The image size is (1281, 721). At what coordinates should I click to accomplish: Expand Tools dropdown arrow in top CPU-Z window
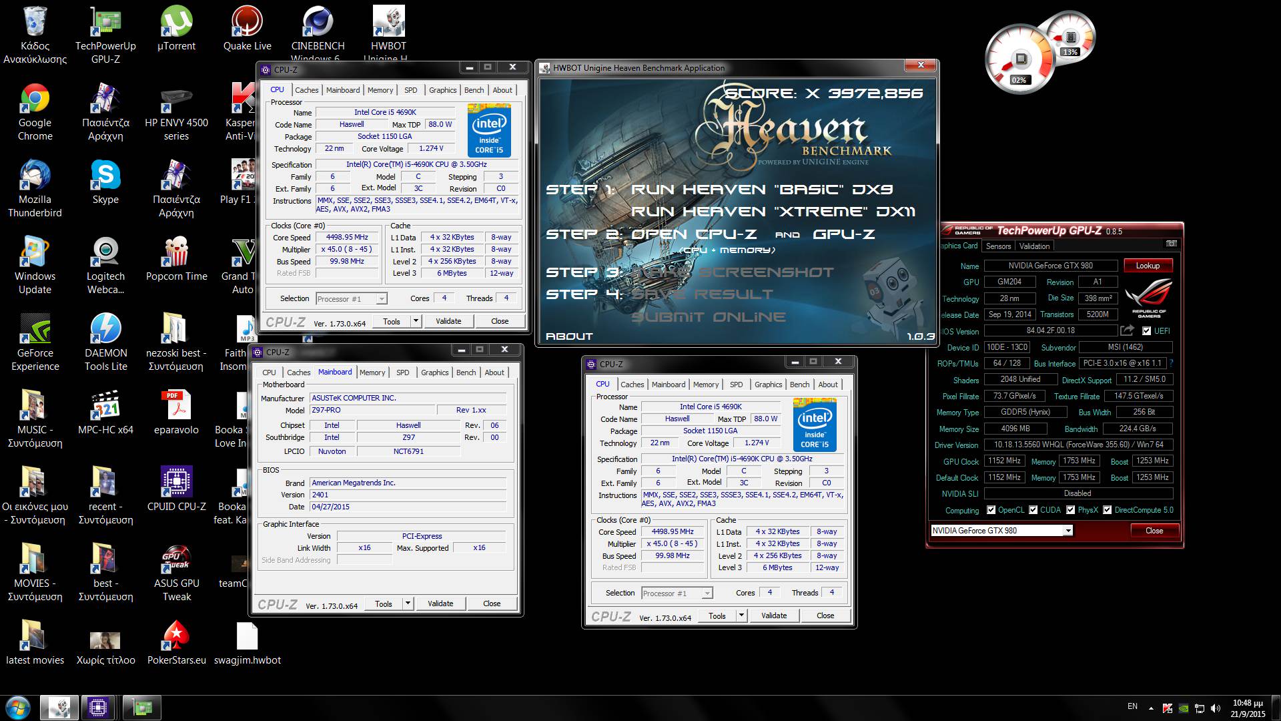coord(415,321)
